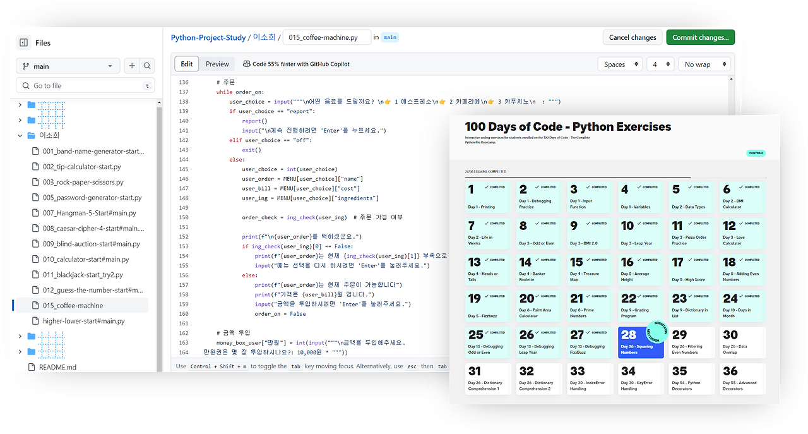The height and width of the screenshot is (434, 808).
Task: Open lesson 30 Day 26 - Data Overlap
Action: coord(742,342)
